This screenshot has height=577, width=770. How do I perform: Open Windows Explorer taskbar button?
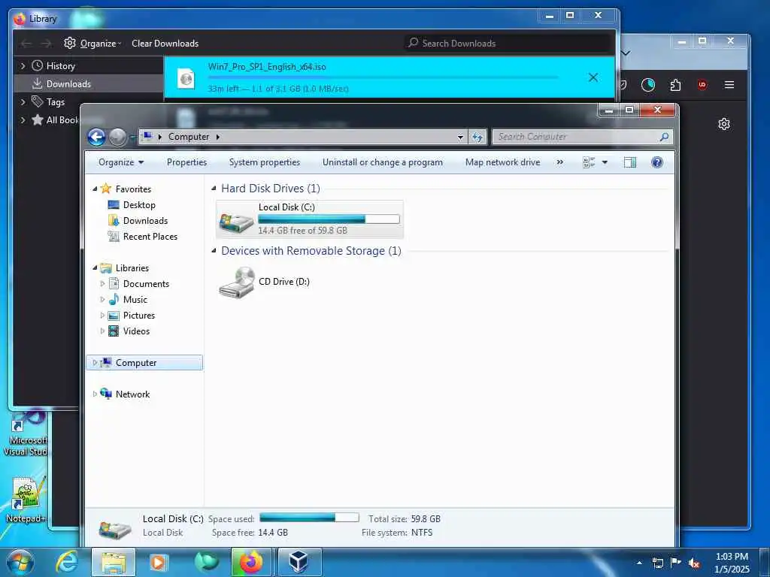[114, 562]
